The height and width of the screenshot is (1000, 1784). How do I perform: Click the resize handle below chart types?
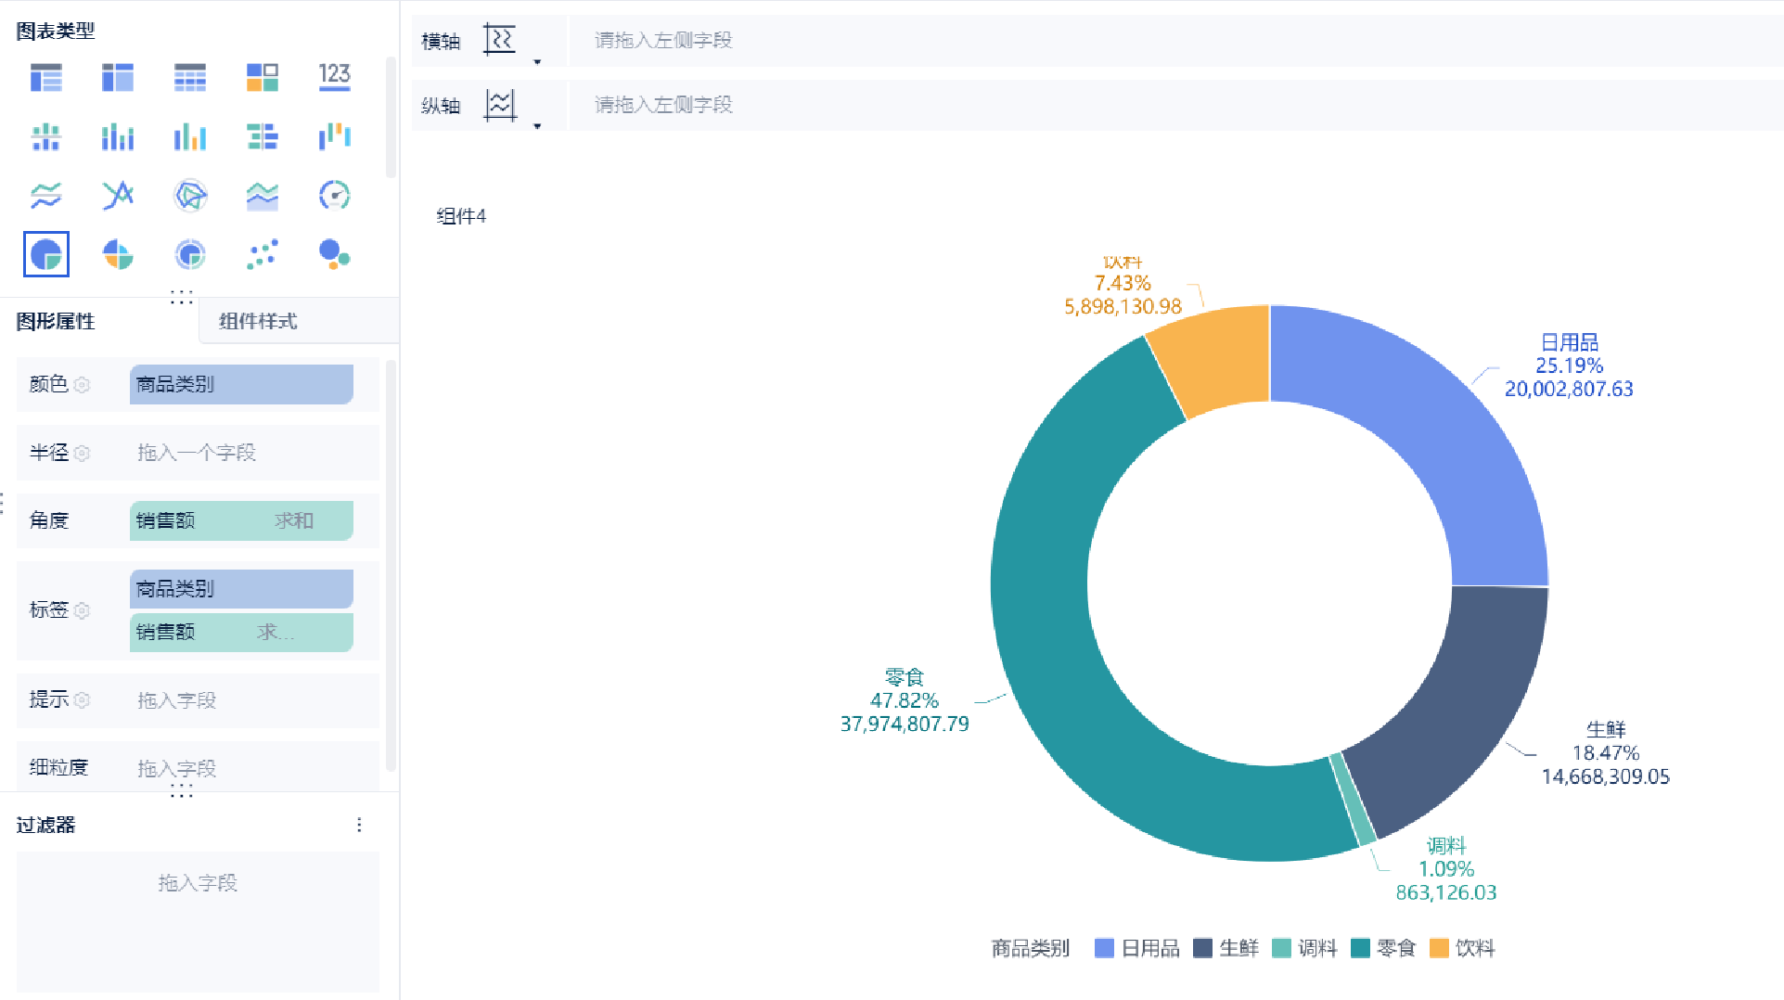coord(182,297)
